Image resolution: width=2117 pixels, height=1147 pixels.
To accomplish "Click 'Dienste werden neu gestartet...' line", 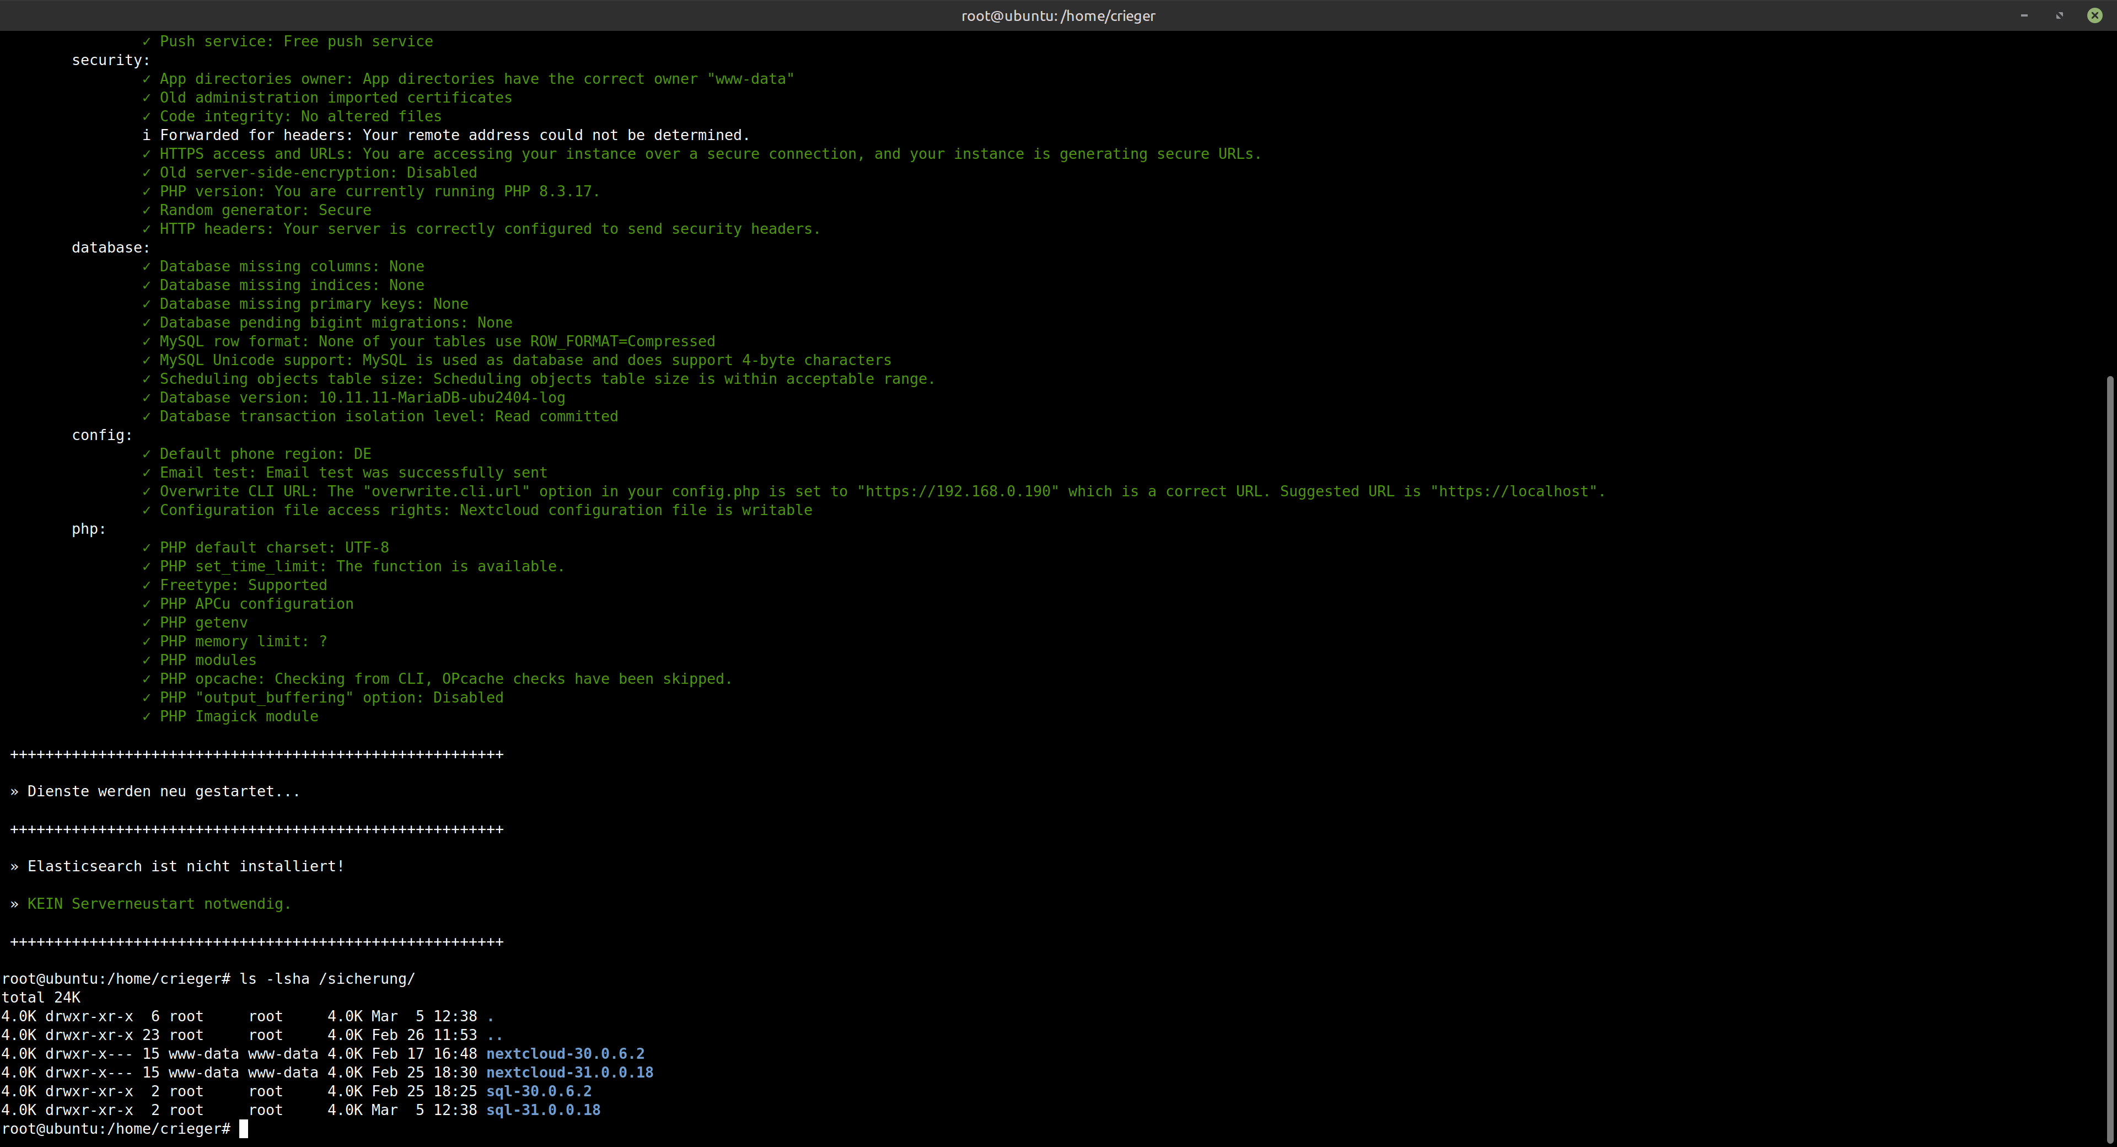I will [164, 792].
